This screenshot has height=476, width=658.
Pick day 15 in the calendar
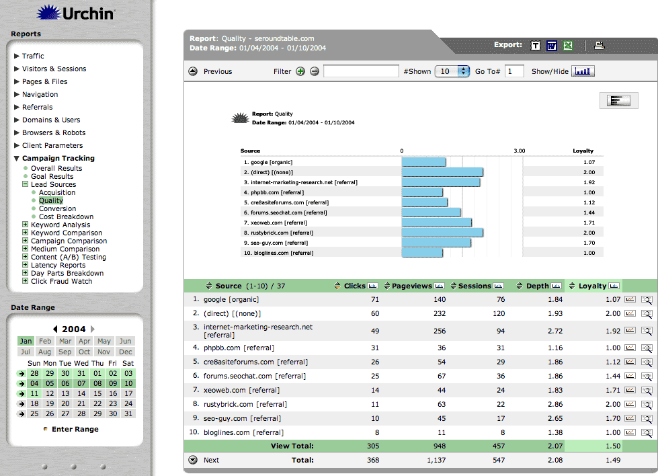[97, 394]
